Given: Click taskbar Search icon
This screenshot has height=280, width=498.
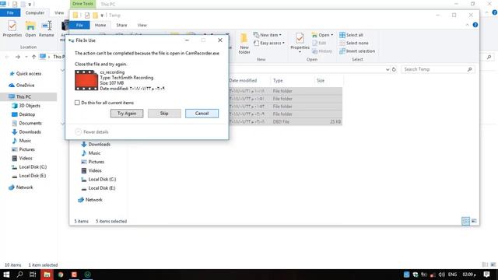Looking at the screenshot, I should click(x=19, y=275).
